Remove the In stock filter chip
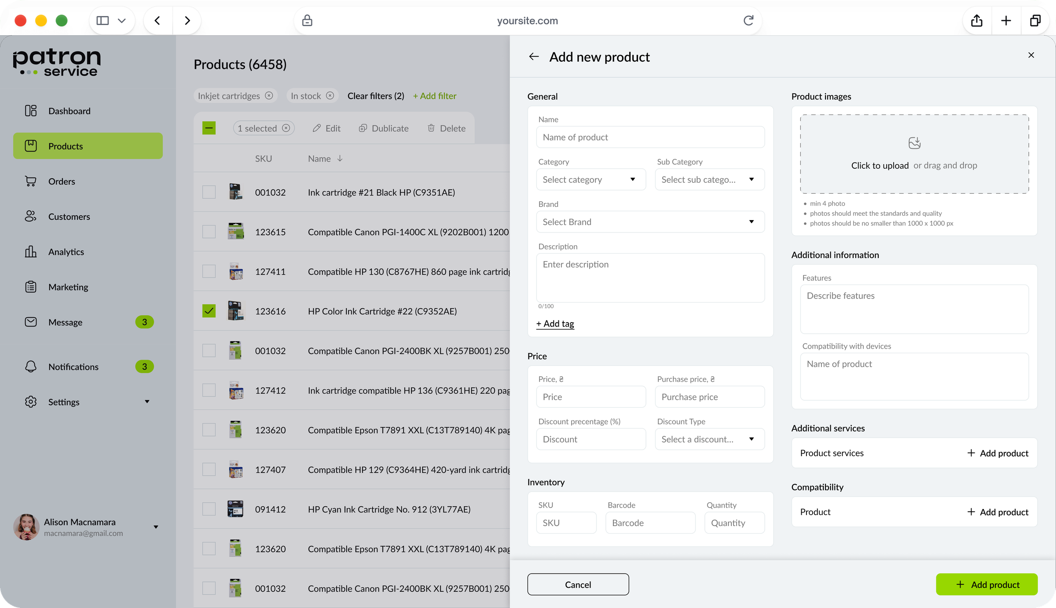Screen dimensions: 1056x608 point(330,96)
